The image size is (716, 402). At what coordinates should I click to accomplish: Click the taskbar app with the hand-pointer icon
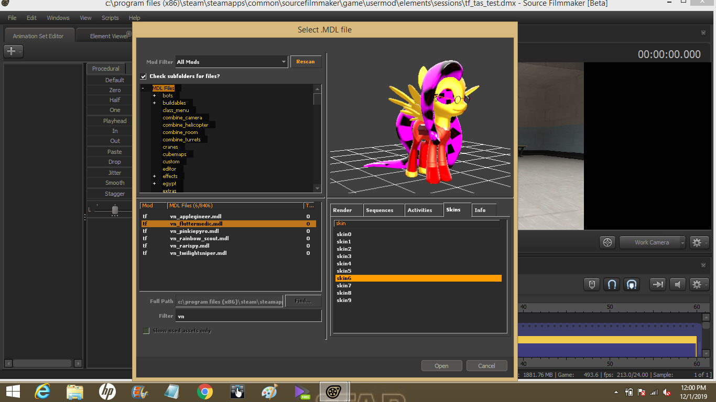tap(237, 392)
